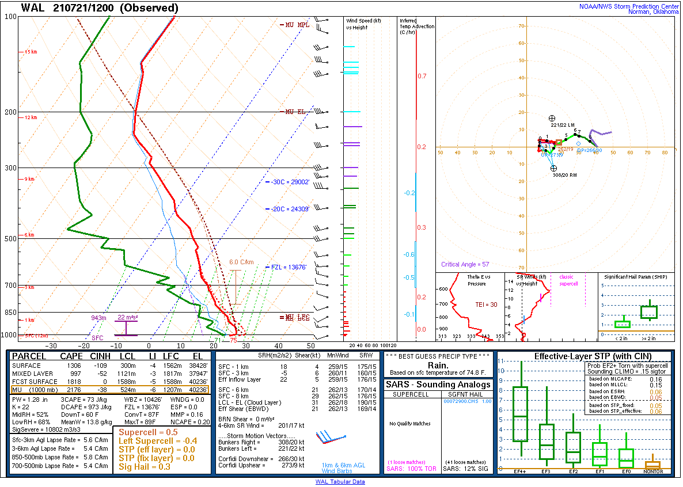Click the classic supercell label
The width and height of the screenshot is (683, 487).
point(568,280)
